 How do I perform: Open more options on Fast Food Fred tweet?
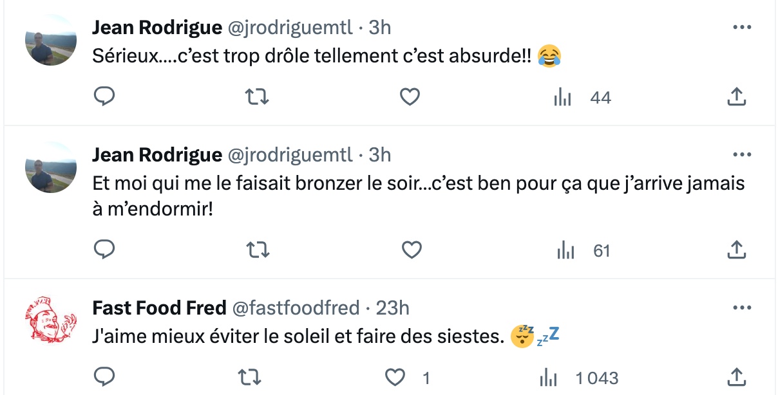[x=743, y=308]
